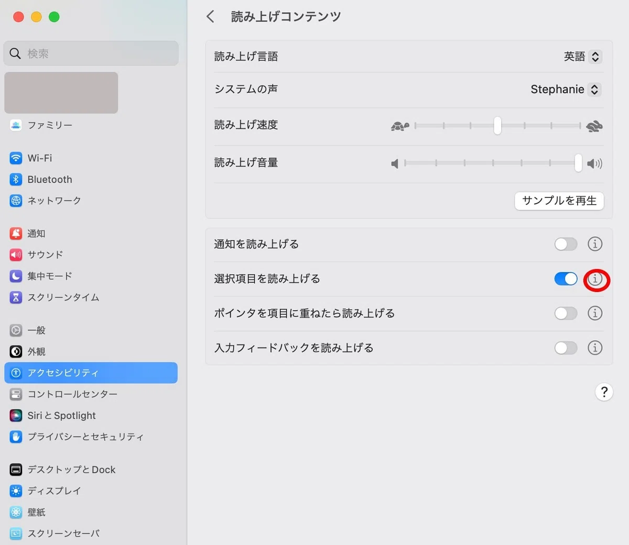
Task: Click the Siri と Spotlight icon
Action: pyautogui.click(x=16, y=416)
